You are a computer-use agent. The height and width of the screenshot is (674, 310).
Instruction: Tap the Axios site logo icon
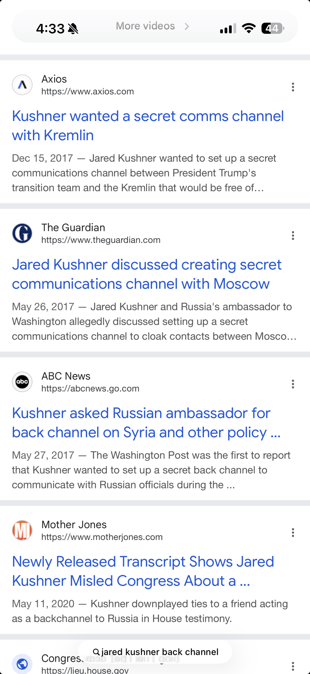click(22, 85)
